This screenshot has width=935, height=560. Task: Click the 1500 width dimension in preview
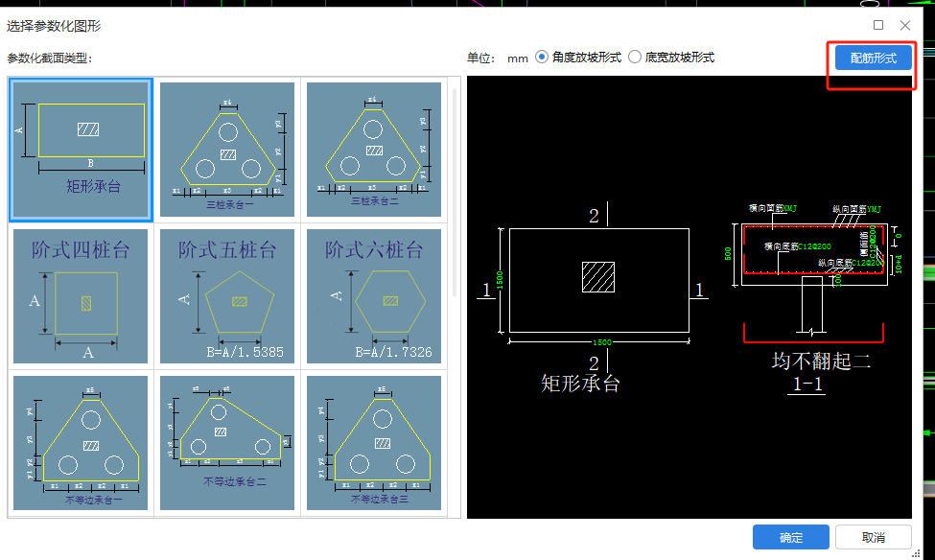pos(601,342)
